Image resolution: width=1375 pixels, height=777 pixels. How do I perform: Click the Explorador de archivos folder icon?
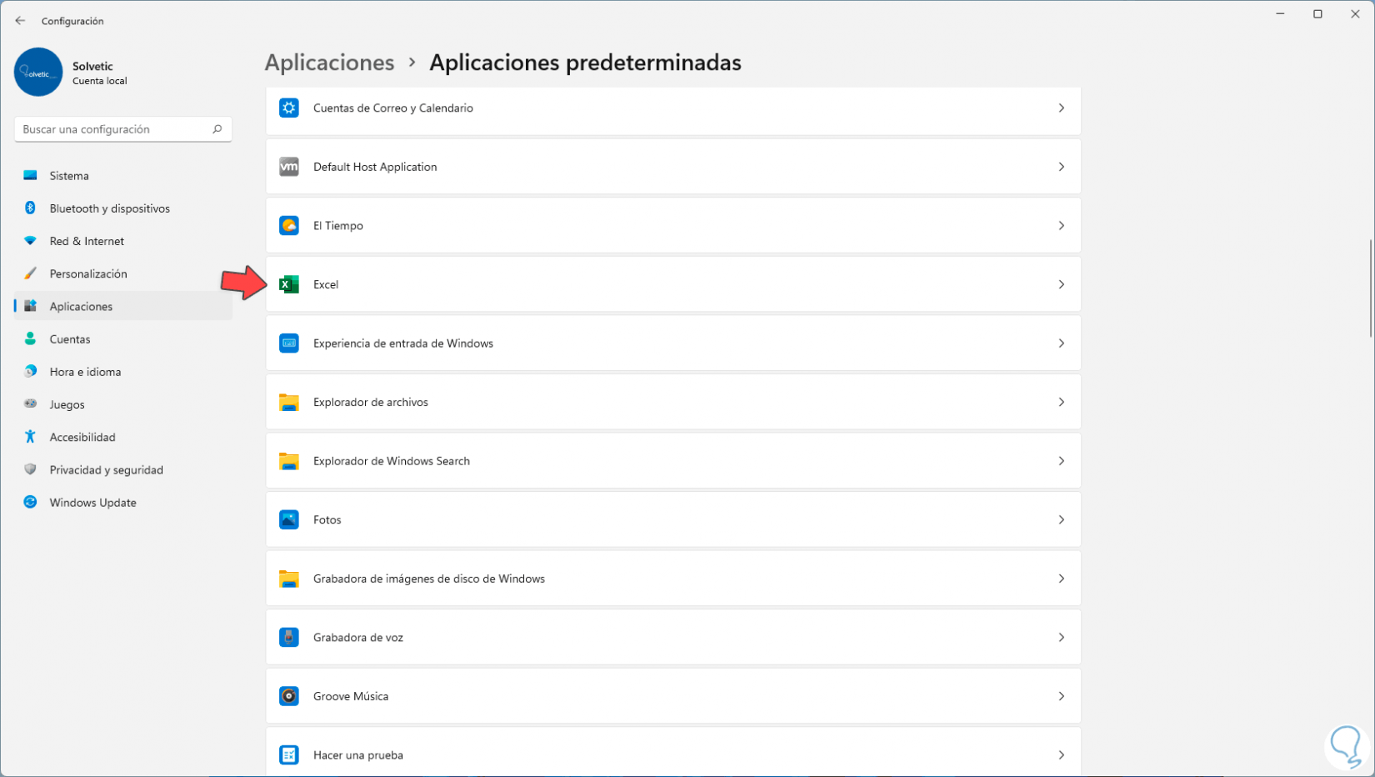click(289, 403)
